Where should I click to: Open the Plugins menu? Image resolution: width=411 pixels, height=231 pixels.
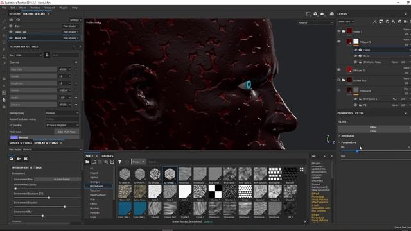click(64, 8)
